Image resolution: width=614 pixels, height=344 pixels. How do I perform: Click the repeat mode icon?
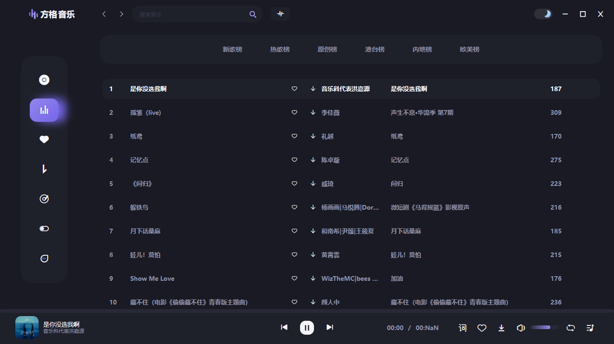(570, 328)
